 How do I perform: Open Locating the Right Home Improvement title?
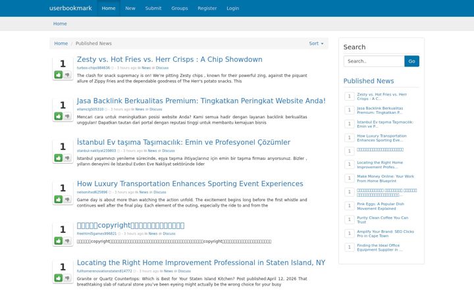pyautogui.click(x=201, y=262)
